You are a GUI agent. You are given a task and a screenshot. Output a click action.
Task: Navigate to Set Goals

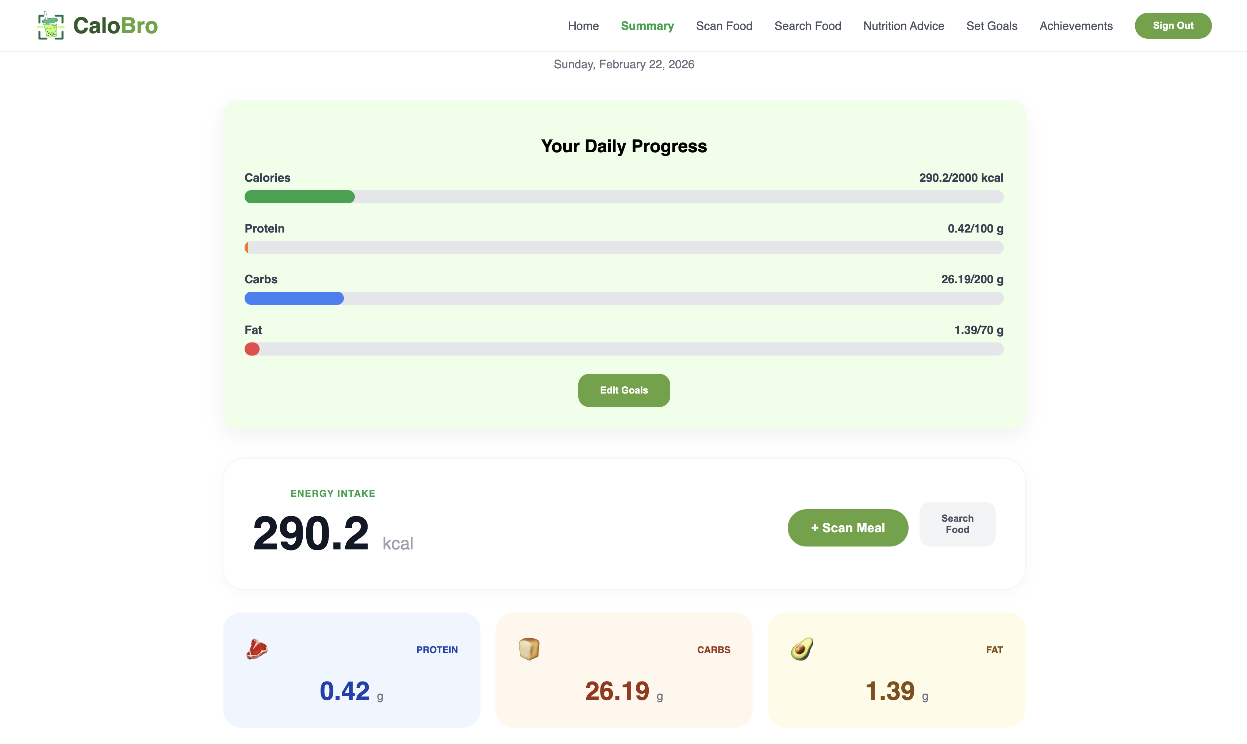tap(991, 26)
